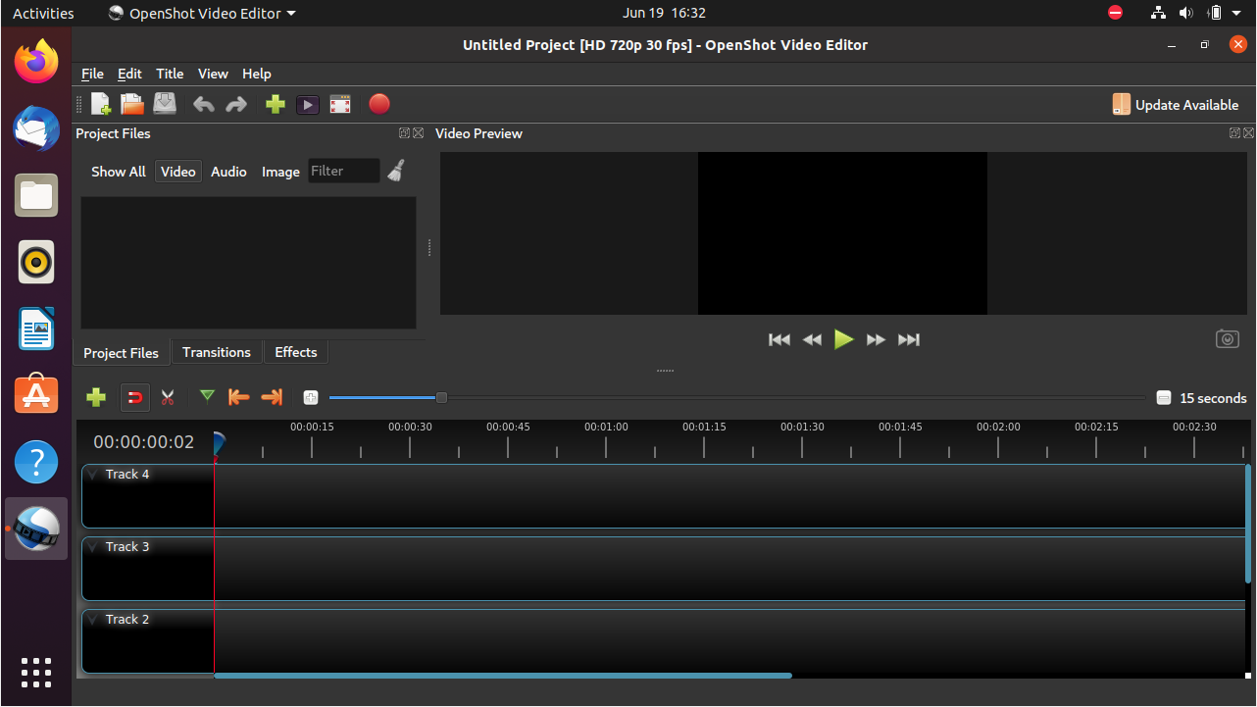Select the Razor tool scissors icon

pos(168,397)
